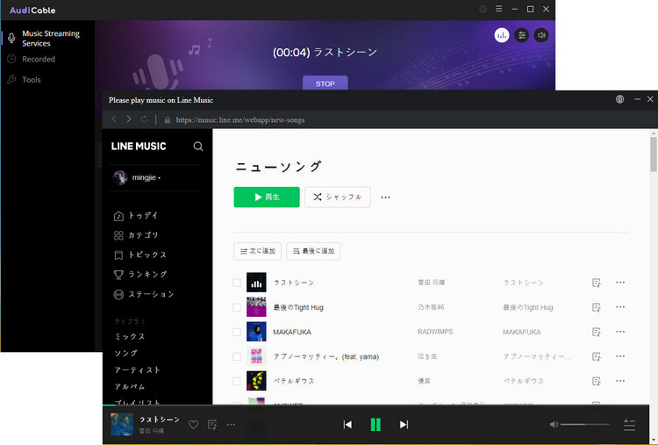
Task: Pause playback with green pause button
Action: (375, 425)
